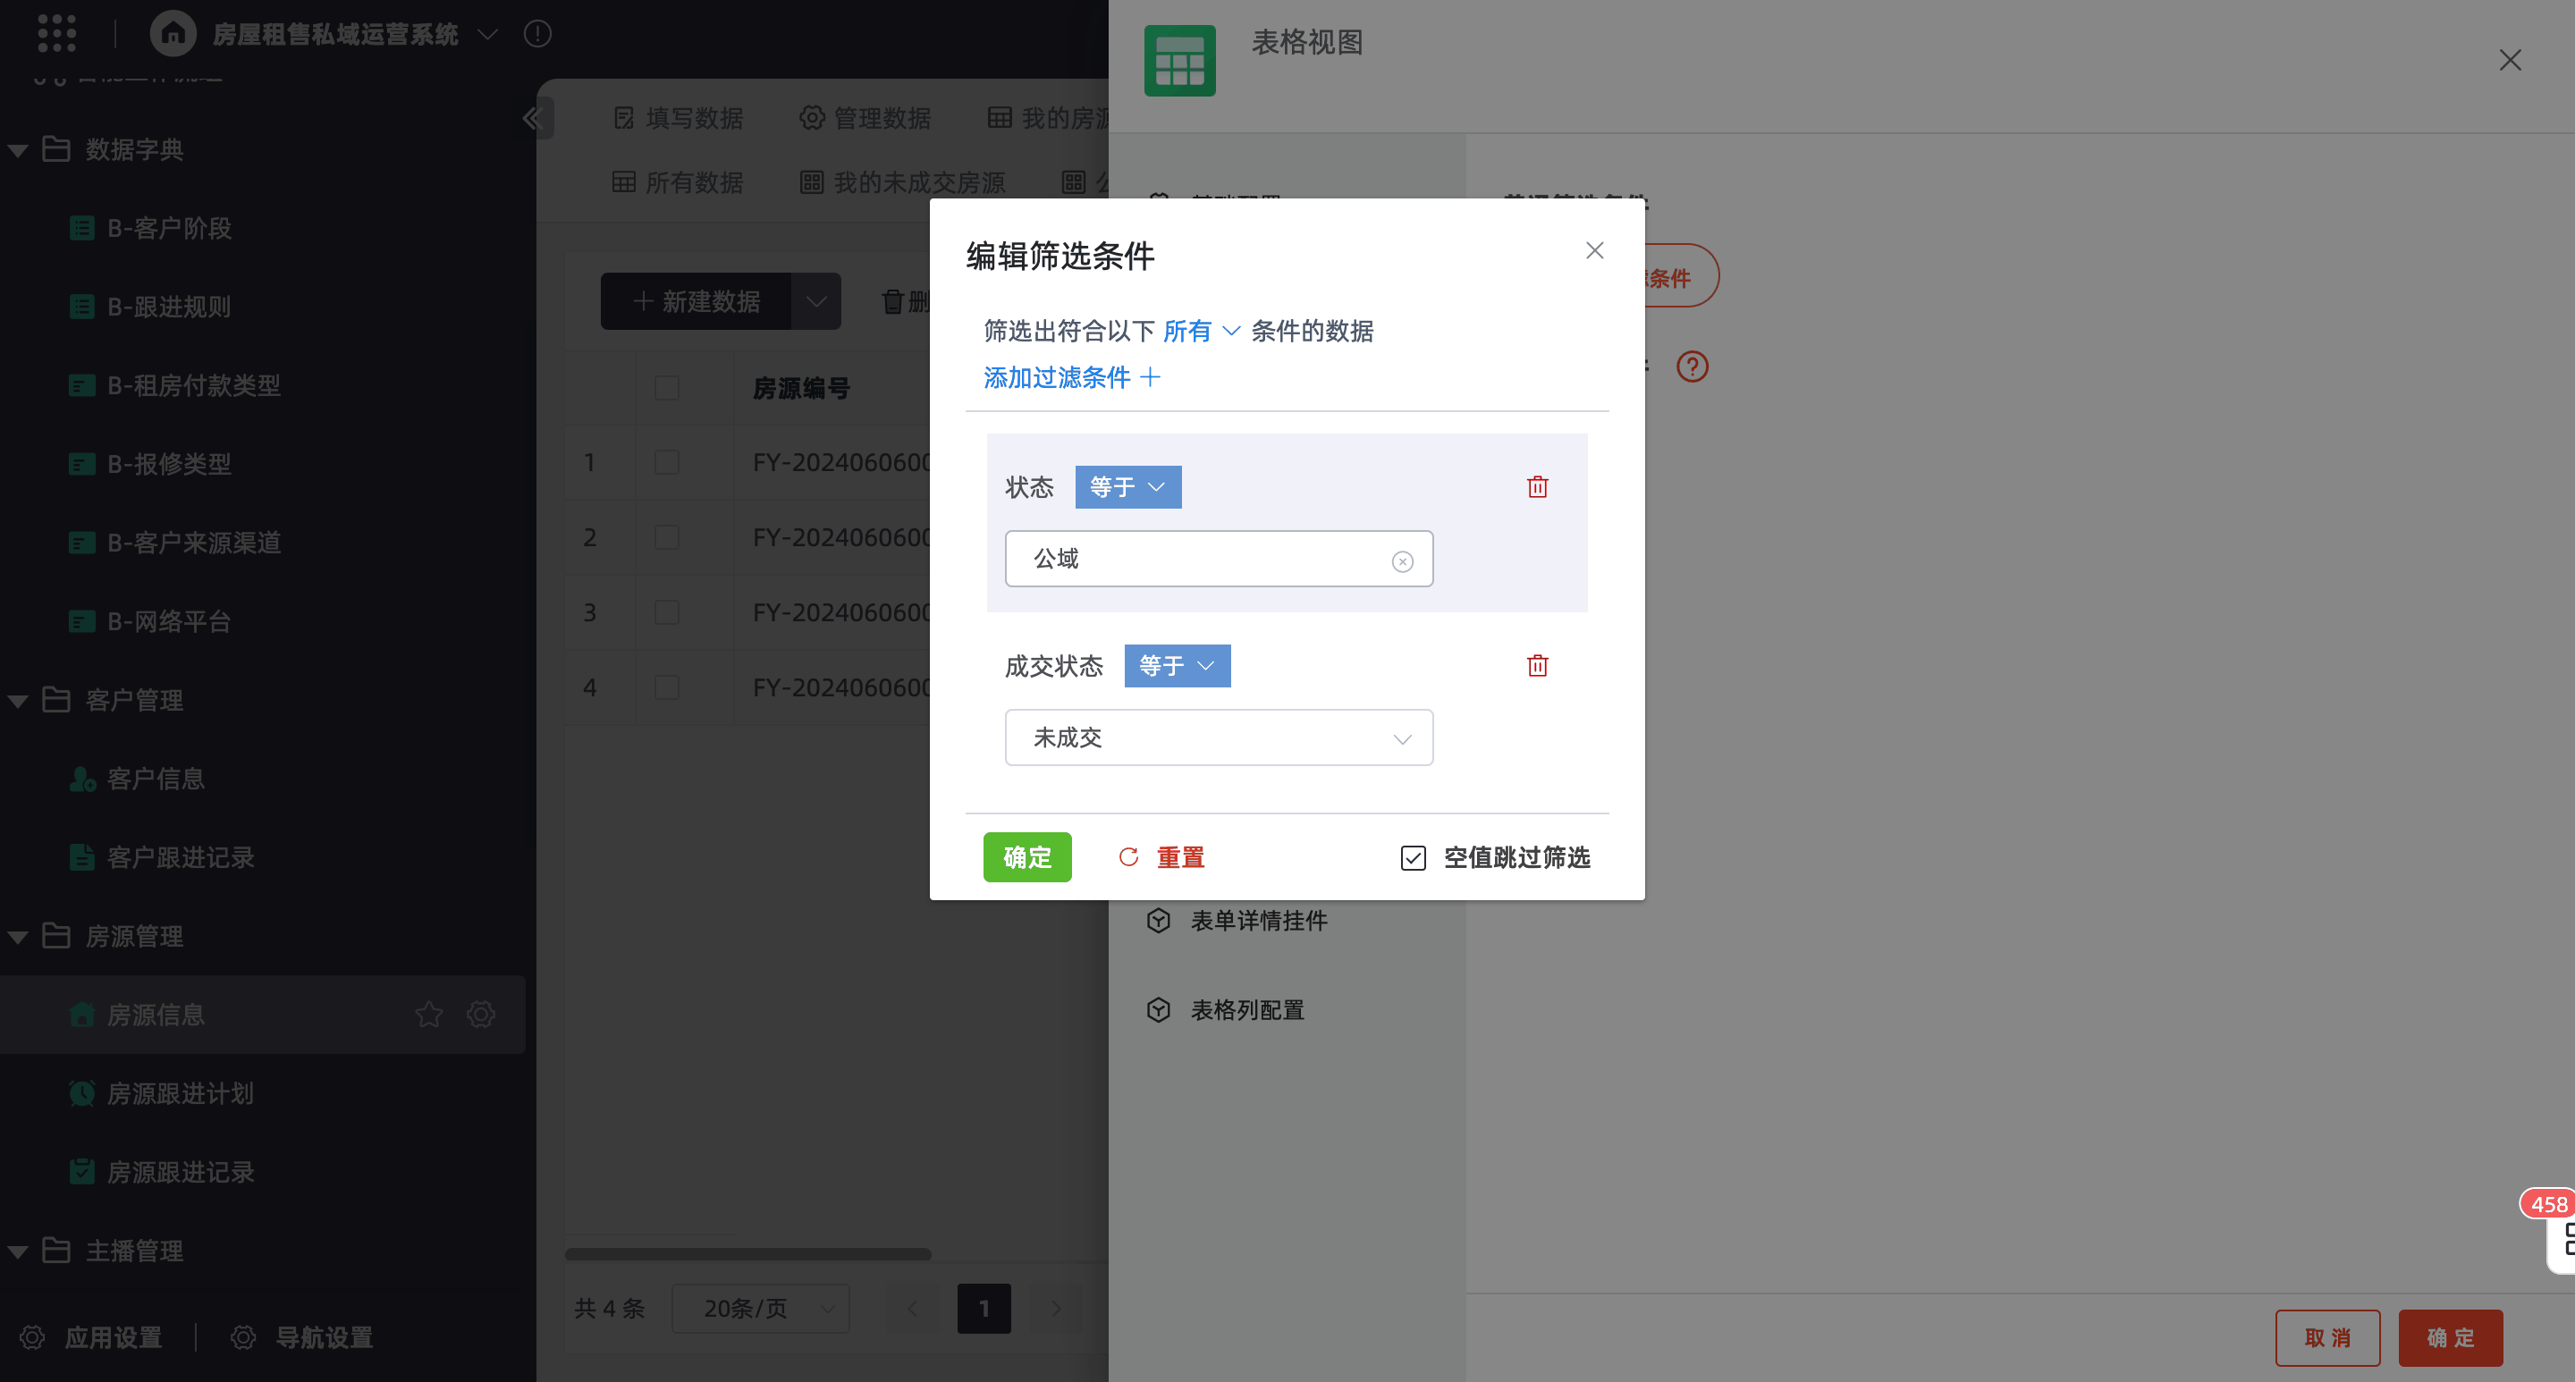This screenshot has height=1382, width=2575.
Task: Open the app launcher grid icon
Action: 57,33
